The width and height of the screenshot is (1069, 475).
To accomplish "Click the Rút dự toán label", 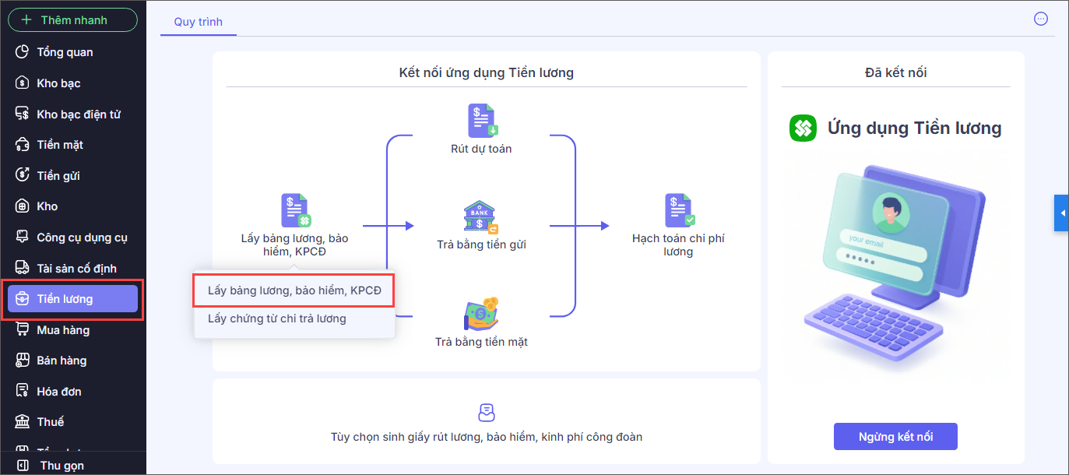I will (481, 149).
